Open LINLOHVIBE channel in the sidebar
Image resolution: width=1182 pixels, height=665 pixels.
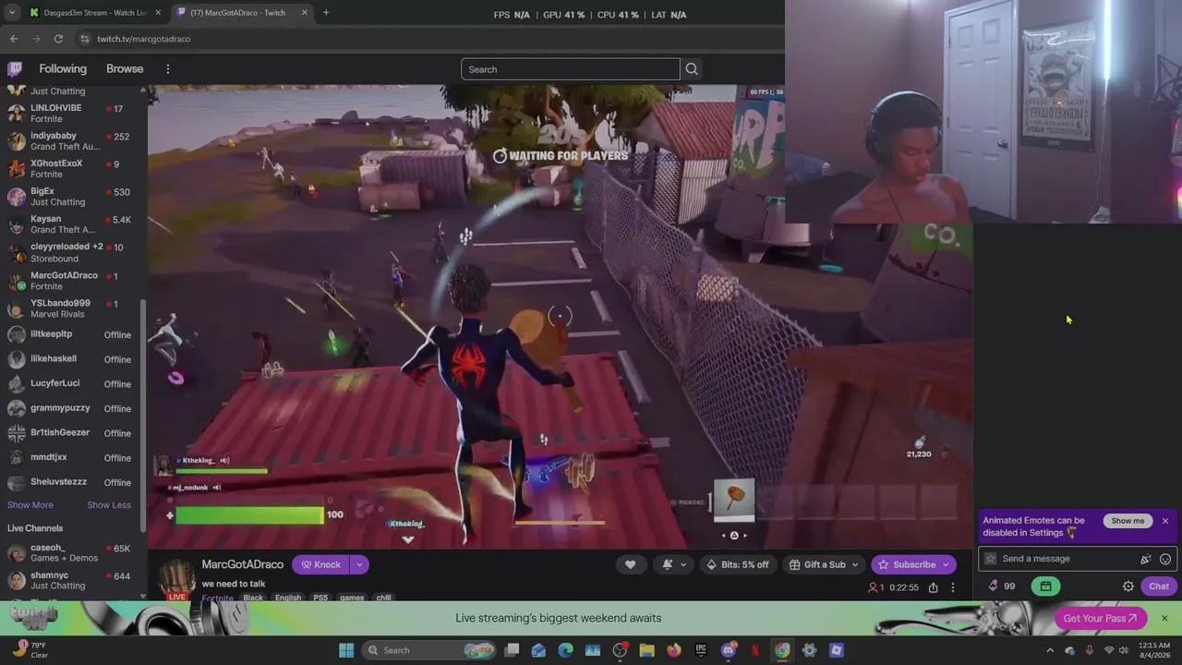[x=70, y=114]
